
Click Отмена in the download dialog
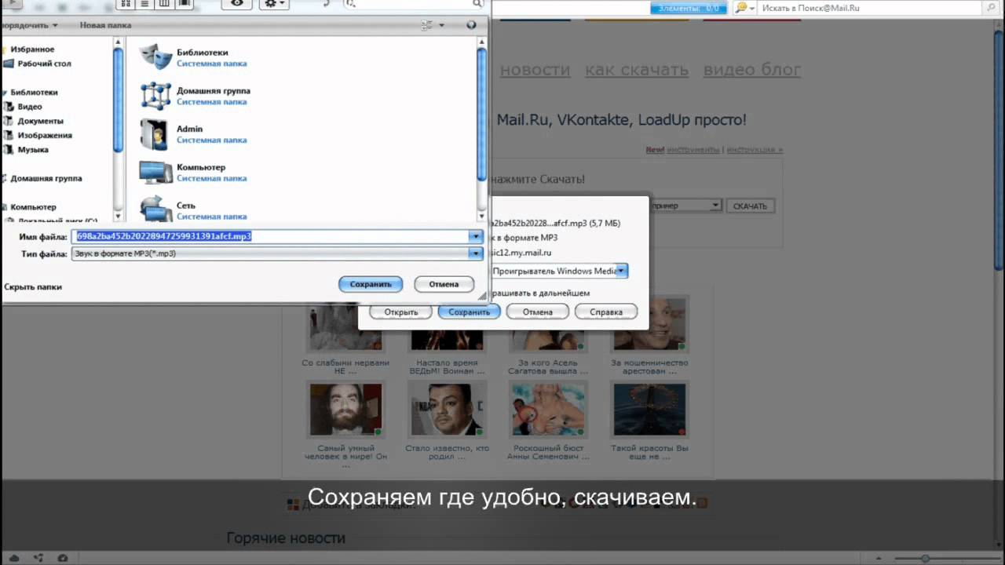coord(538,312)
